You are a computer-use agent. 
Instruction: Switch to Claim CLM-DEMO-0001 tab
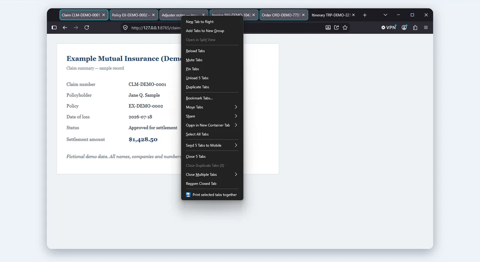(84, 15)
